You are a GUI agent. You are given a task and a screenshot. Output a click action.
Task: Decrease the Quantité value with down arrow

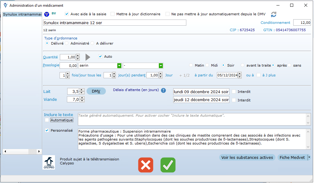[x=78, y=59]
